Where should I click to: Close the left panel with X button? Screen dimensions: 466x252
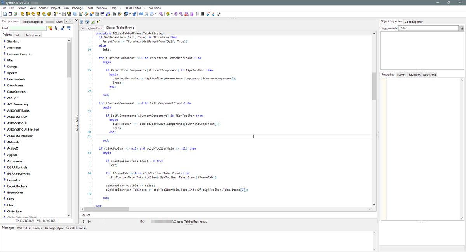pyautogui.click(x=76, y=21)
